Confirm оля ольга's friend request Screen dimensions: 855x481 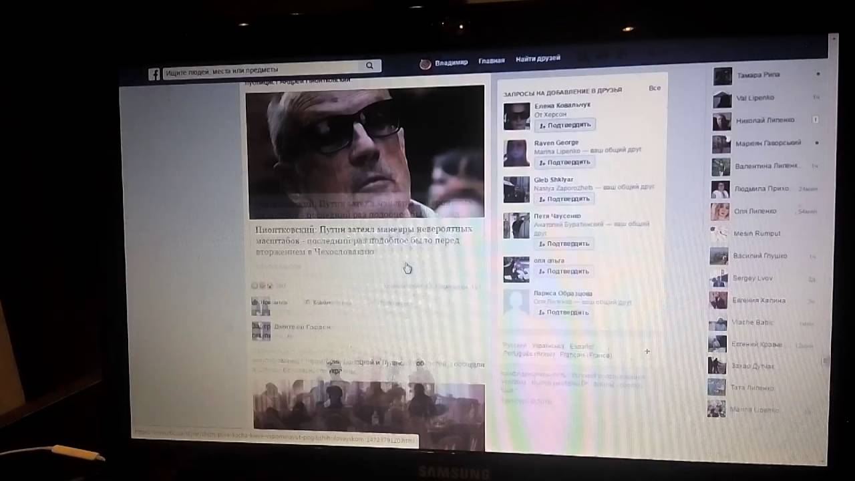(565, 271)
